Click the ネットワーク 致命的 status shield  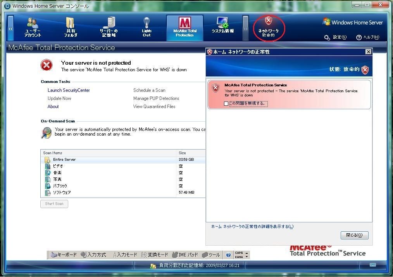(x=269, y=27)
